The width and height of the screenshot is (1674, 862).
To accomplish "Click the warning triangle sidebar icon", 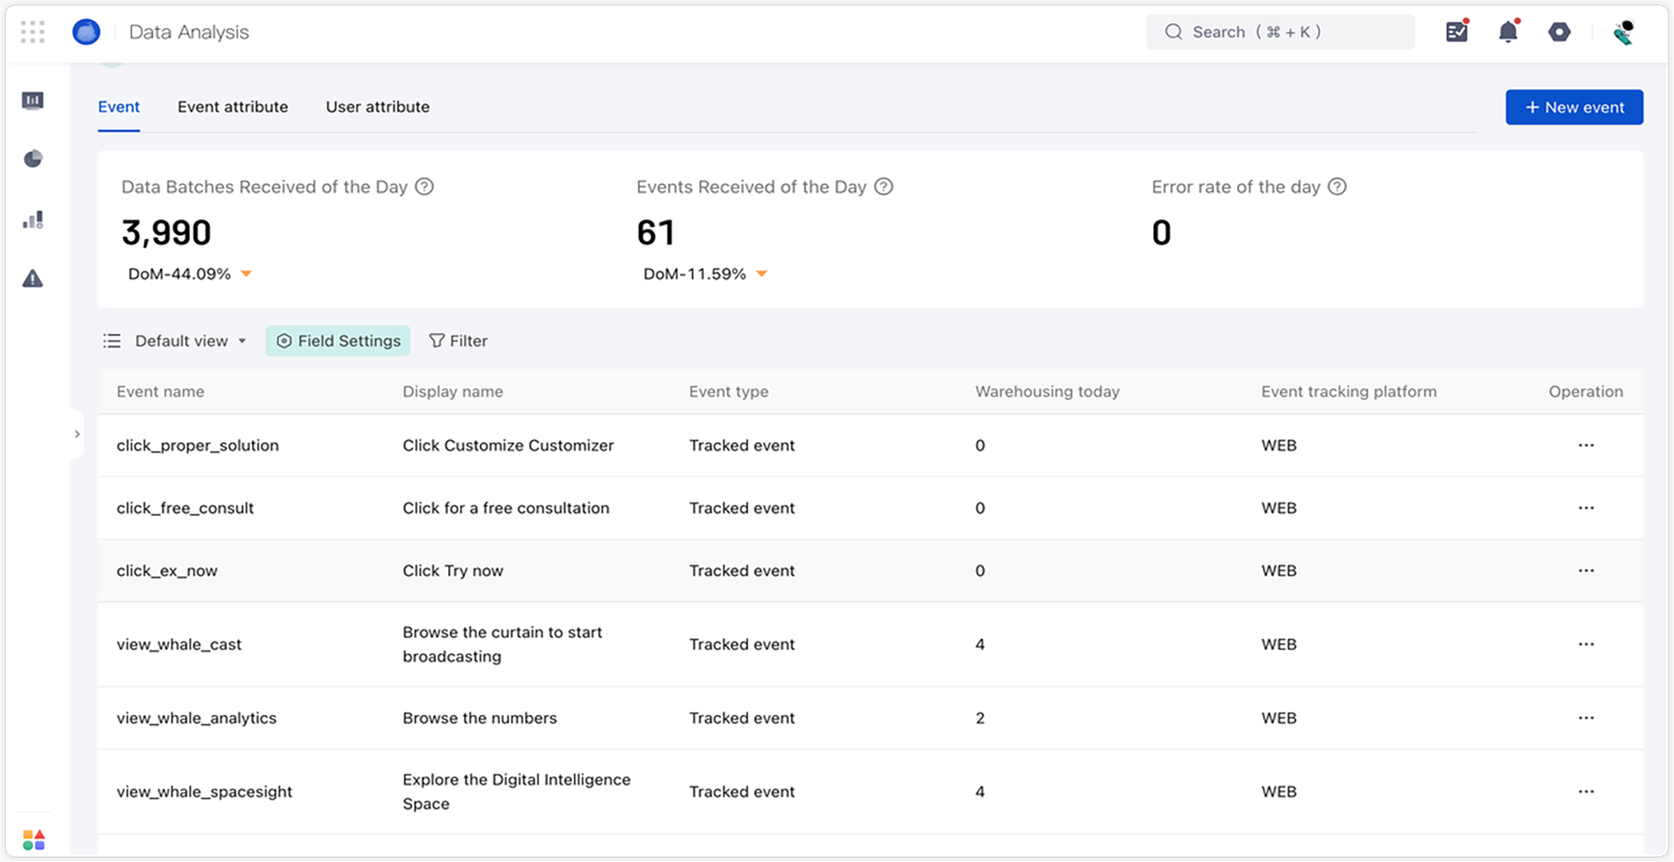I will click(32, 279).
